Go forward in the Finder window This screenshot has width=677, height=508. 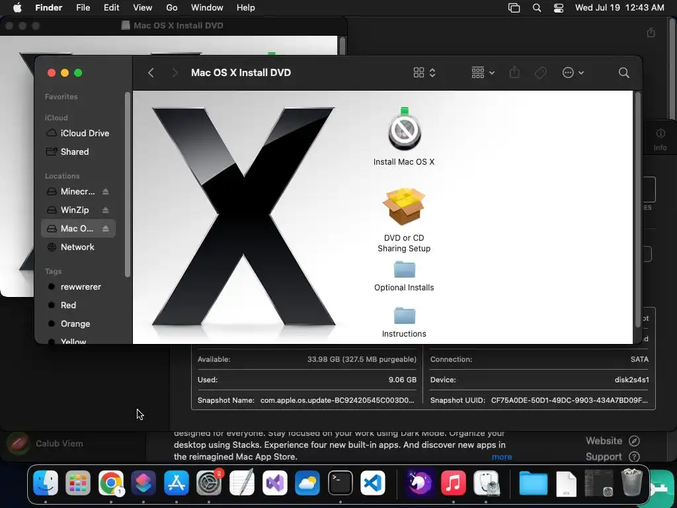tap(175, 73)
